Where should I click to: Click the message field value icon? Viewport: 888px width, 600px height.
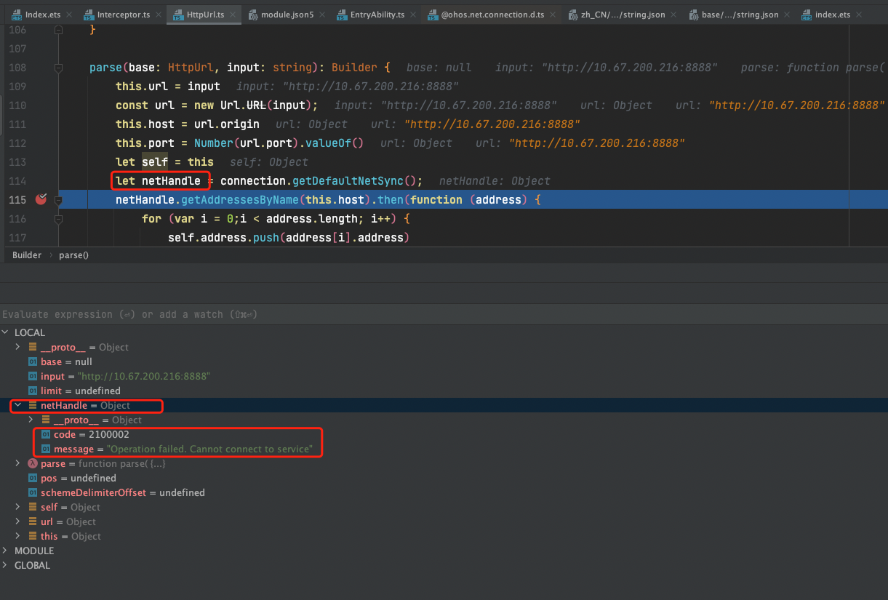[45, 449]
